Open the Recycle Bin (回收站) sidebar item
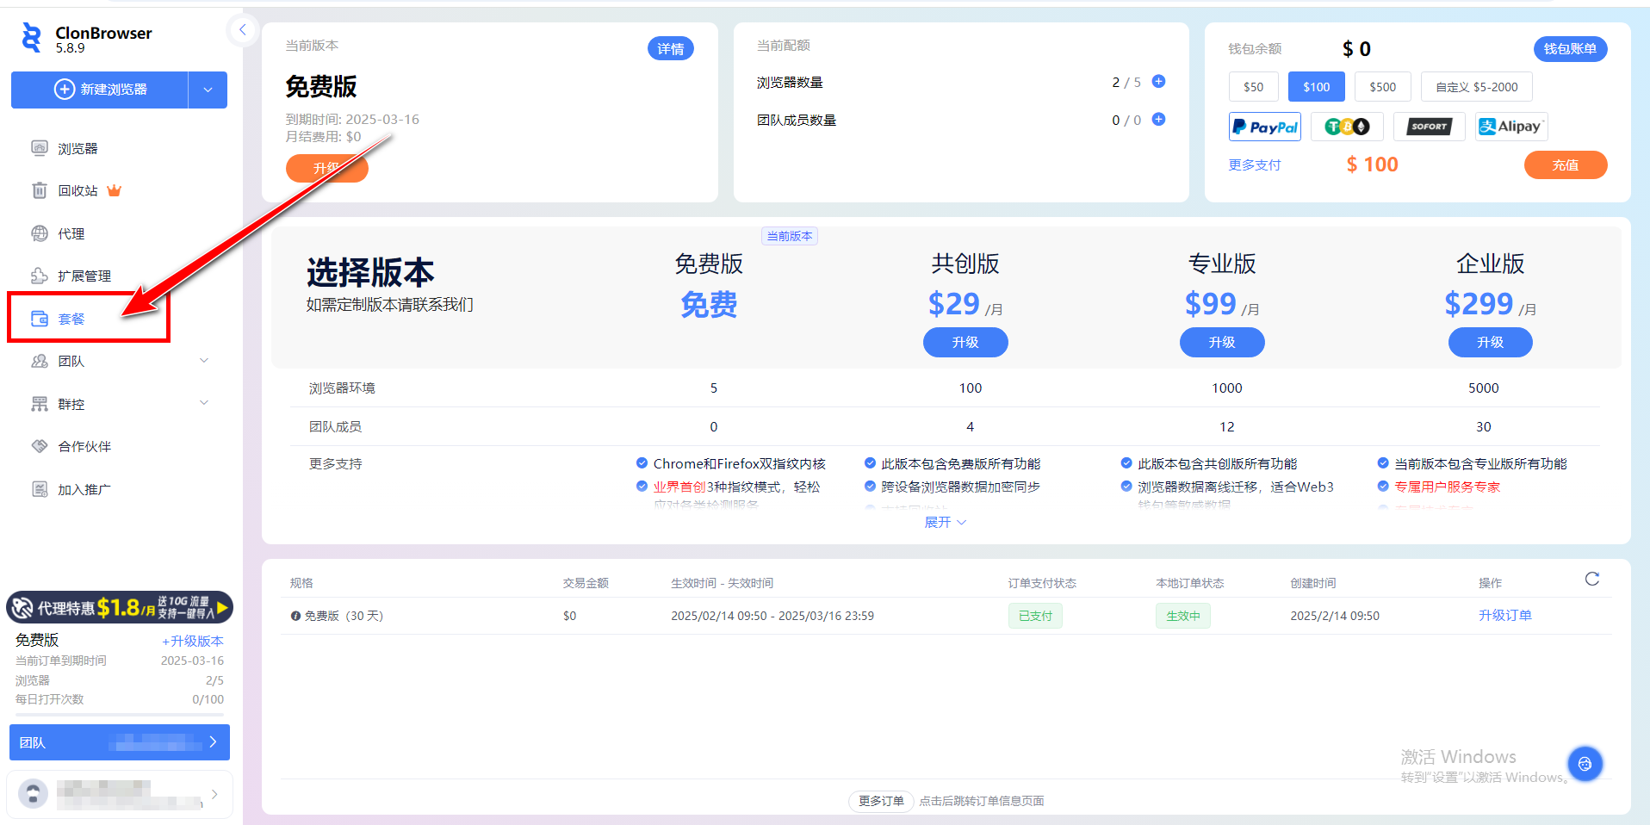Image resolution: width=1650 pixels, height=825 pixels. (x=78, y=190)
